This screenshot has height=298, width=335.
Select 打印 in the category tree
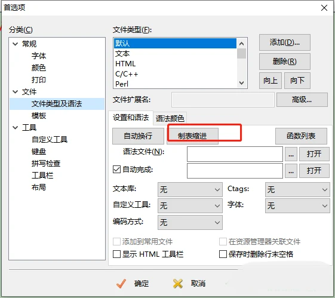click(x=39, y=79)
